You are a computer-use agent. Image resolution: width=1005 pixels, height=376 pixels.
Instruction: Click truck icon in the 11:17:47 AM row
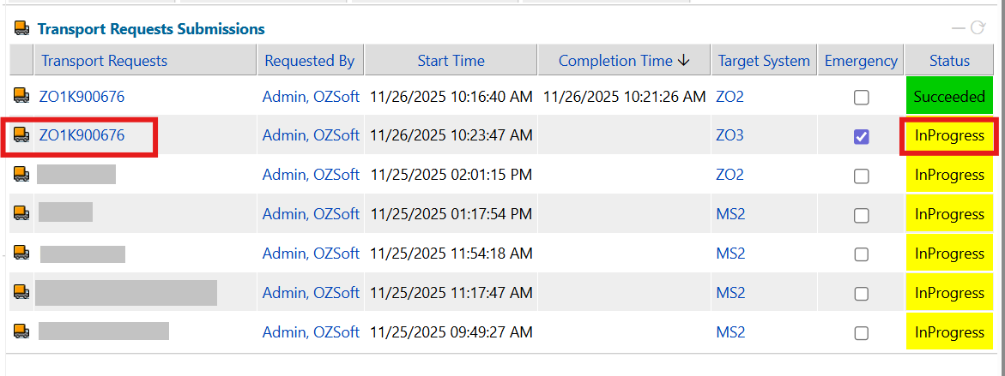click(21, 292)
